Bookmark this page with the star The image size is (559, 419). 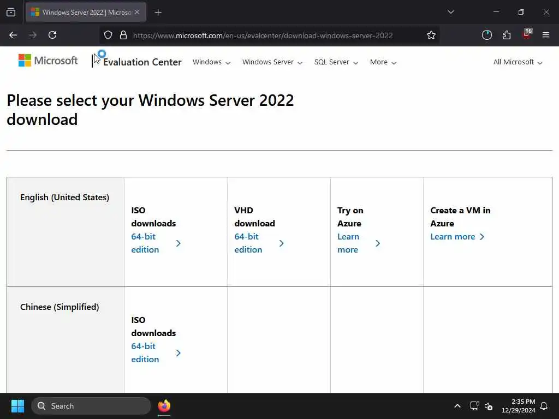point(431,35)
